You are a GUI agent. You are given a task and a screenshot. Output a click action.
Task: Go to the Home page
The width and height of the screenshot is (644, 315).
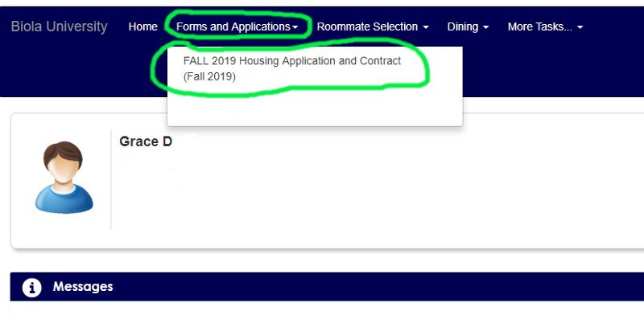tap(143, 27)
